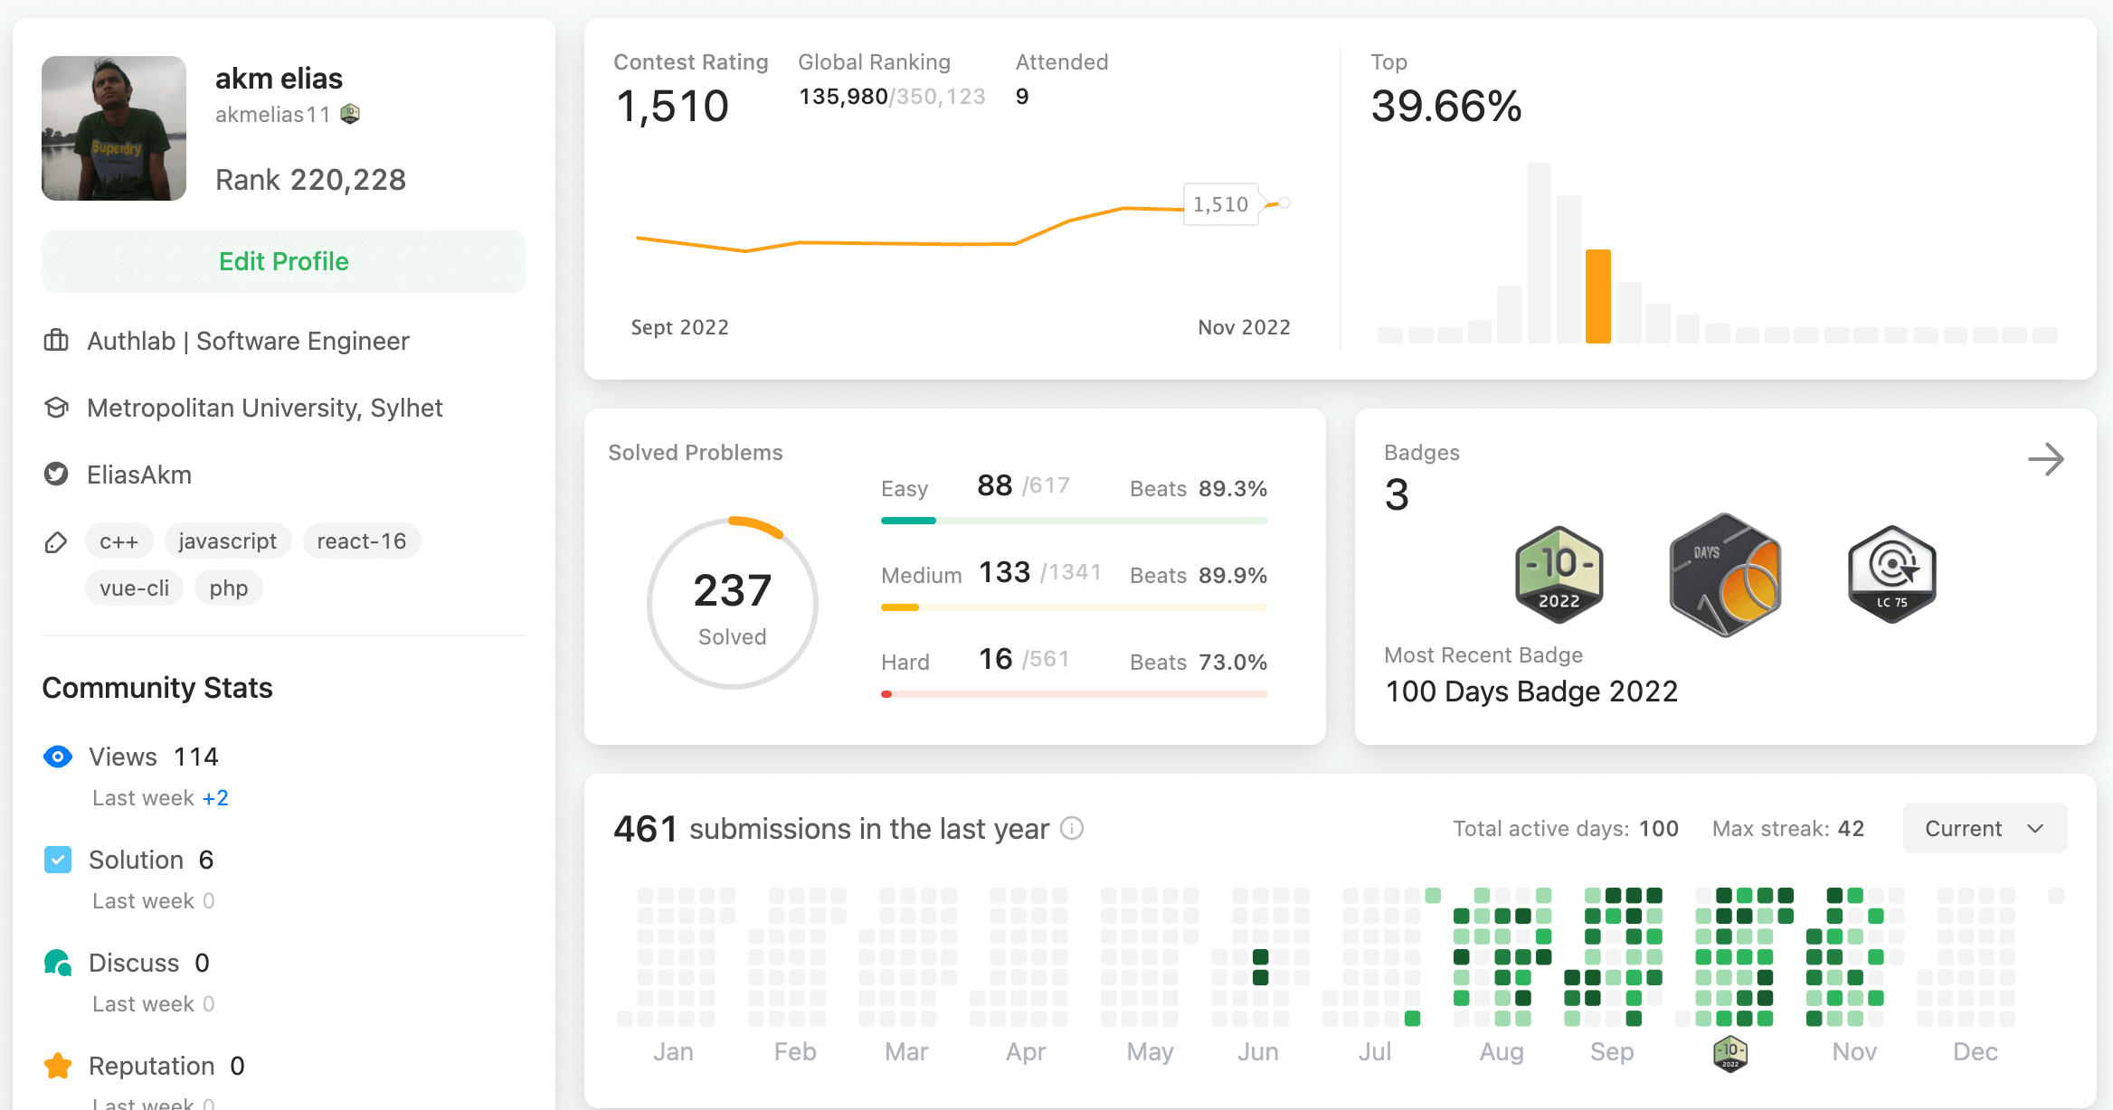The height and width of the screenshot is (1110, 2113).
Task: Click the info icon next to submissions
Action: tap(1072, 828)
